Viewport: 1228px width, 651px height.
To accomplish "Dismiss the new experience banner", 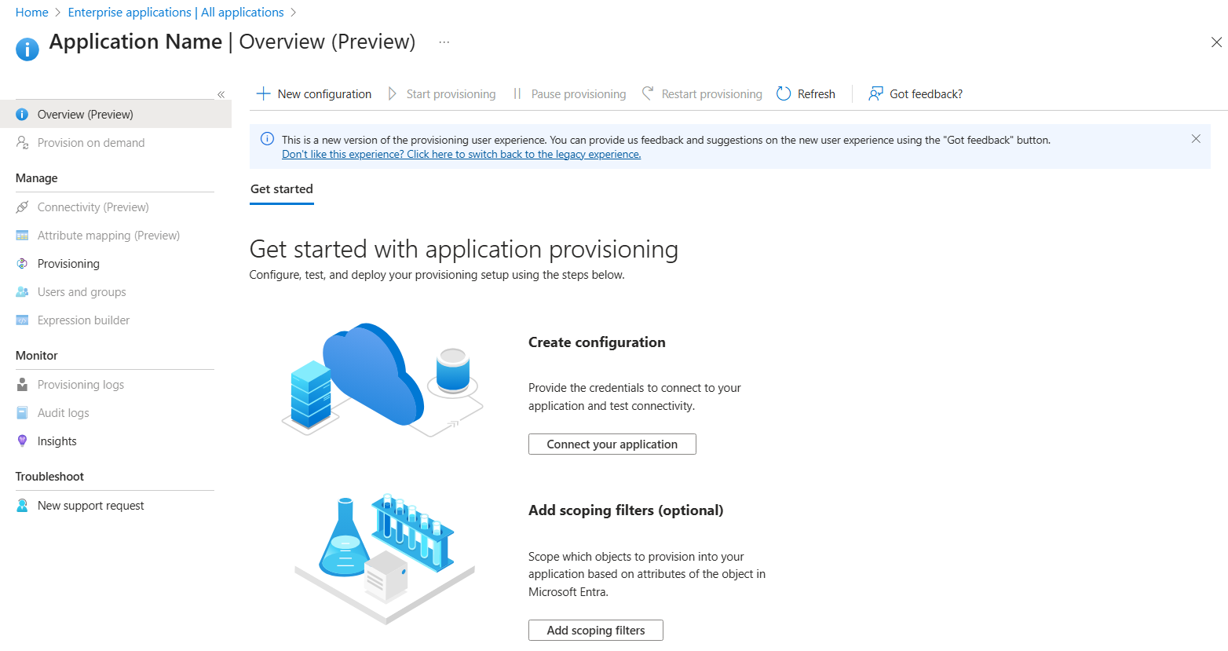I will point(1196,138).
